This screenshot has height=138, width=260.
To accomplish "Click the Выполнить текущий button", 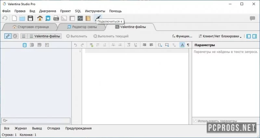I will point(111,36).
